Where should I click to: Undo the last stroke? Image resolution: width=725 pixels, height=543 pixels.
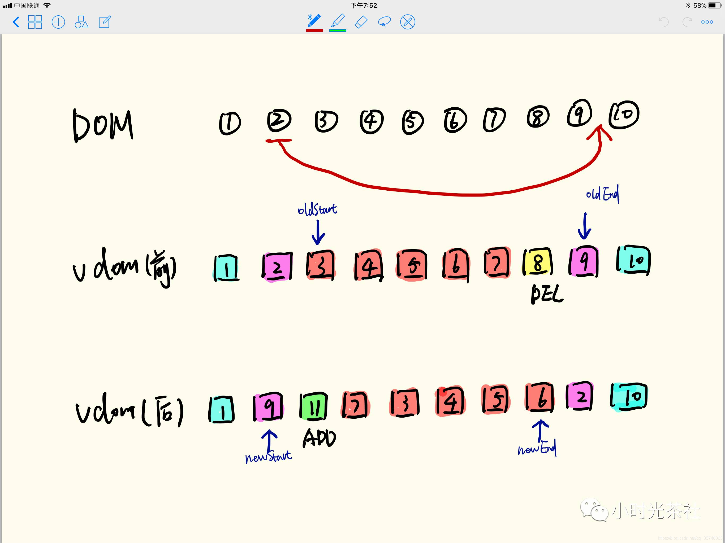(664, 22)
